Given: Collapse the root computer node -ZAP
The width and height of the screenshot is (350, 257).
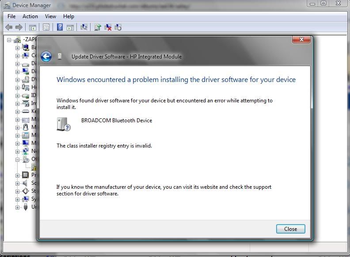Looking at the screenshot, I should coord(9,40).
